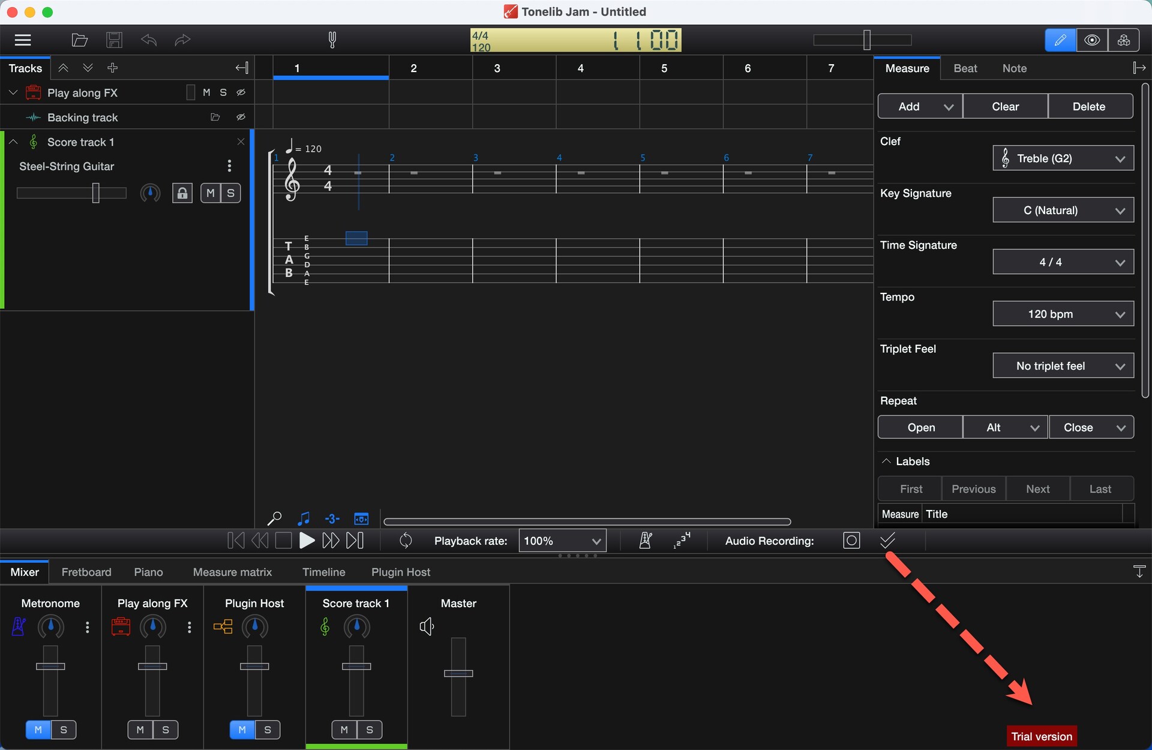Switch to the Note tab

(x=1015, y=68)
